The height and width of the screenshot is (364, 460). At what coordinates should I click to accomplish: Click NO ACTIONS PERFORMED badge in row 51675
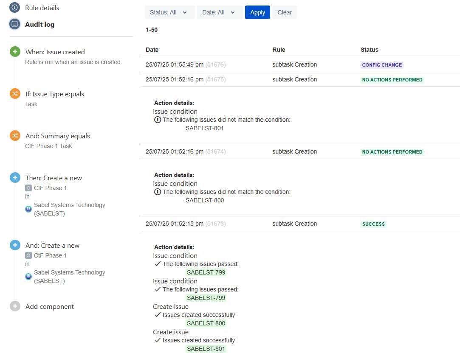392,80
